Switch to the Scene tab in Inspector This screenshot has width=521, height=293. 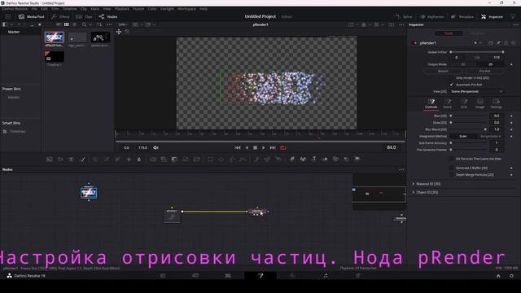click(448, 103)
